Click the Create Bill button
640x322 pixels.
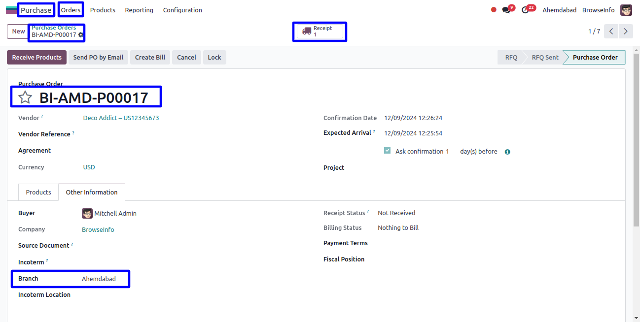(x=150, y=57)
